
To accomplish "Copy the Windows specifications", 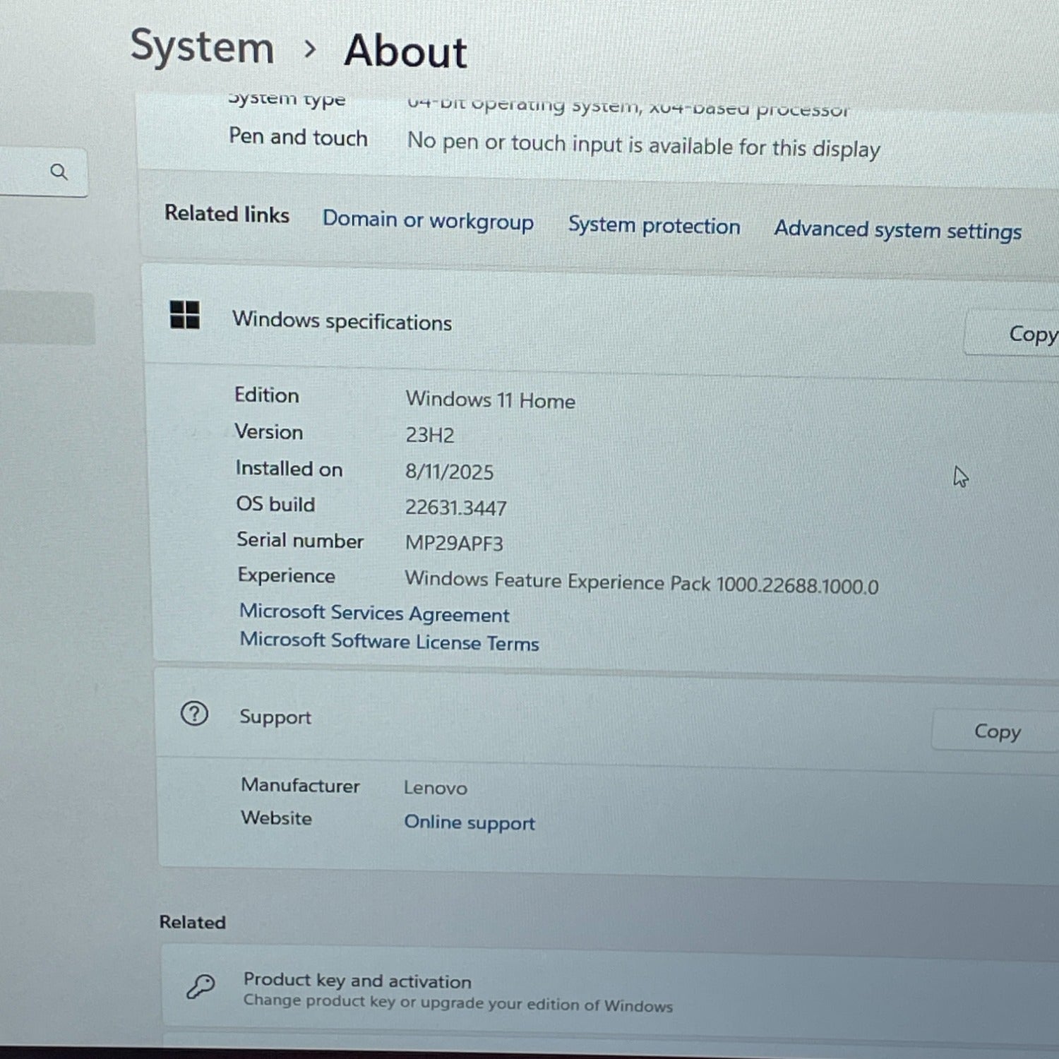I will click(1012, 333).
